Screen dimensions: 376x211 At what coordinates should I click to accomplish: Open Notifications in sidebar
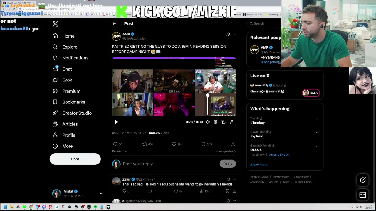pos(70,58)
